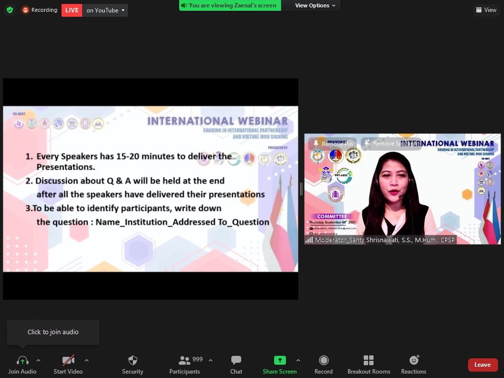
Task: Open the Reactions smiley icon
Action: 414,360
